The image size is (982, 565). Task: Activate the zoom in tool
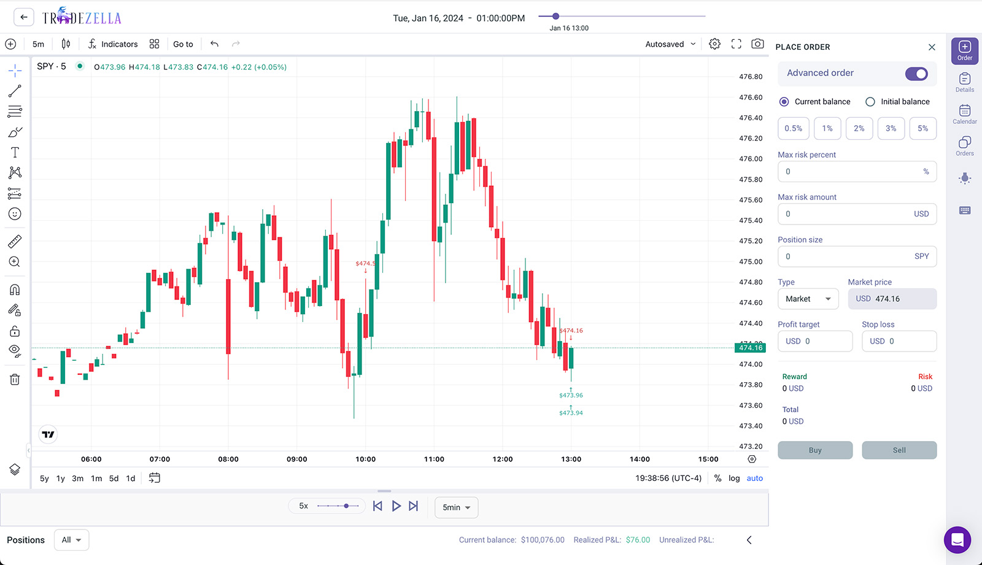pyautogui.click(x=15, y=262)
